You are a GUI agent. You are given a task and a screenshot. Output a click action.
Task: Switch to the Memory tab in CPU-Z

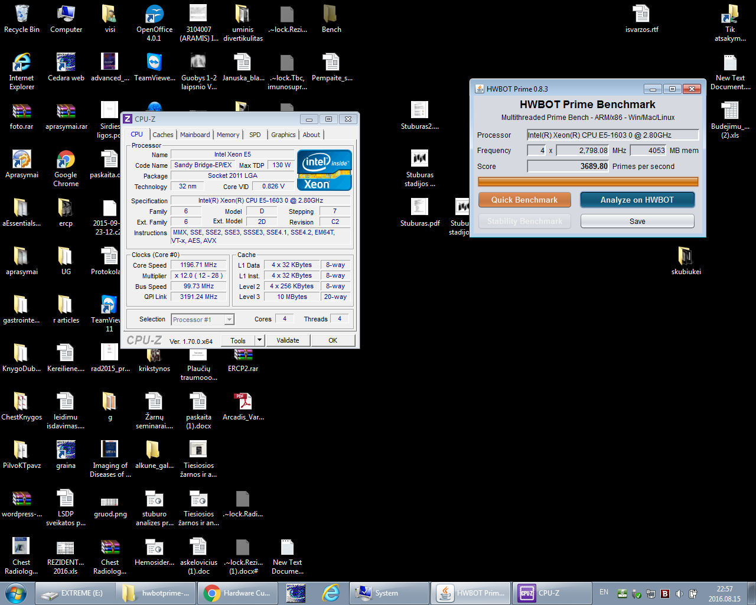(x=228, y=135)
